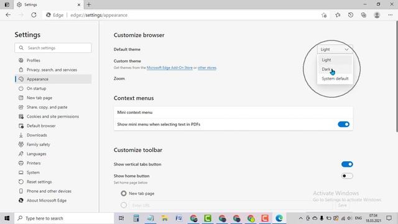Choose Dark theme option

[x=335, y=69]
